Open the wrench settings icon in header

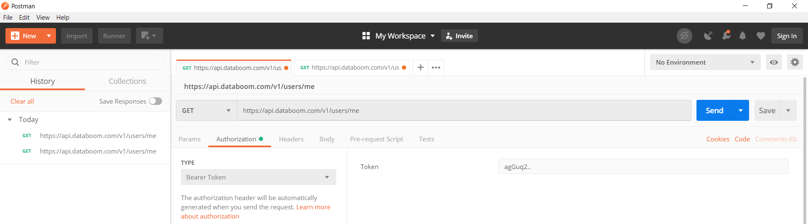coord(726,36)
